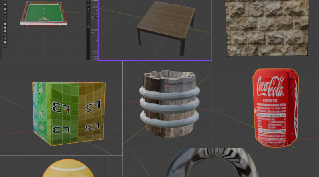
Task: Select the purple Smooth sphere tool
Action: click(x=5, y=31)
